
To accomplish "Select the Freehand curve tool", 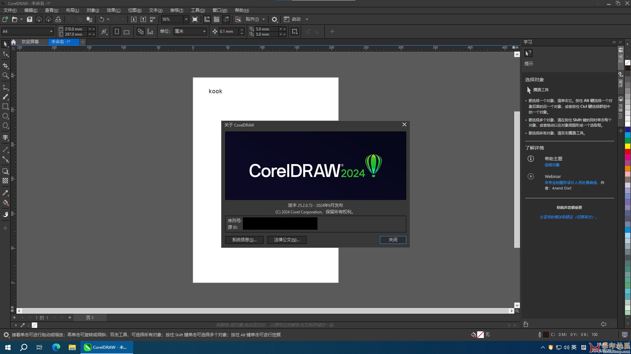I will (x=5, y=87).
